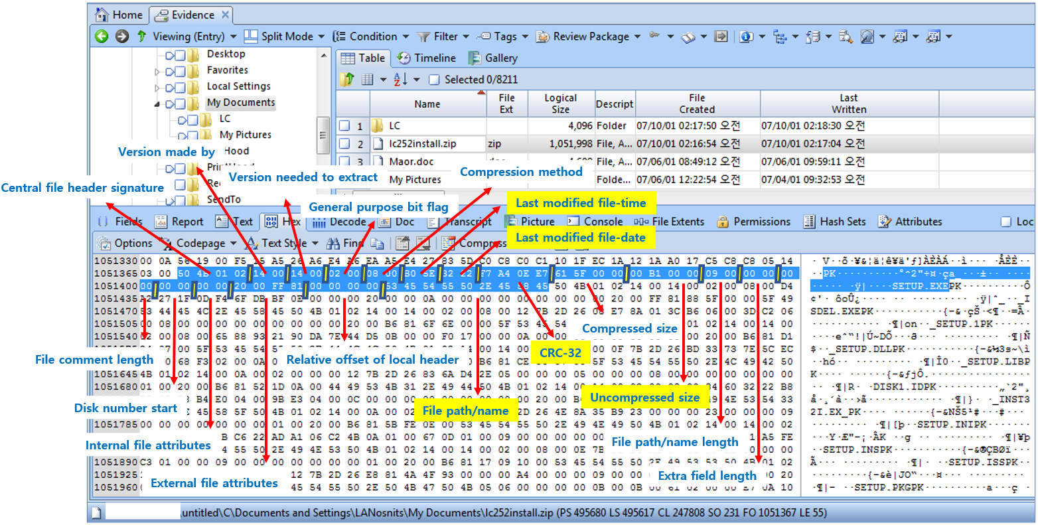This screenshot has width=1038, height=525.
Task: Go back with the green arrow
Action: (x=102, y=37)
